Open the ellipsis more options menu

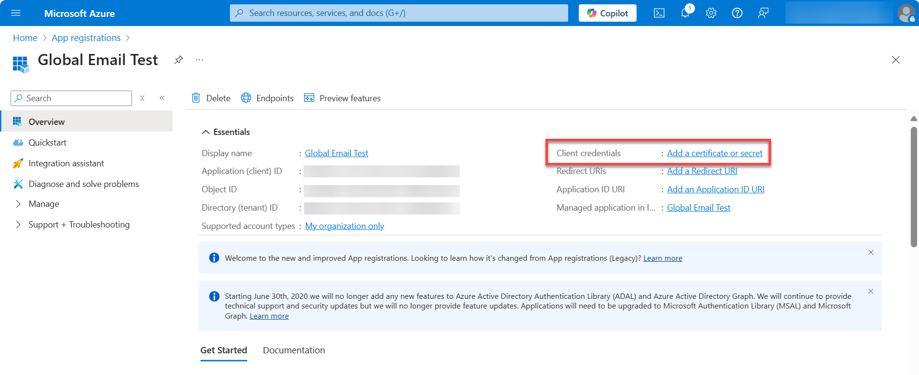200,60
